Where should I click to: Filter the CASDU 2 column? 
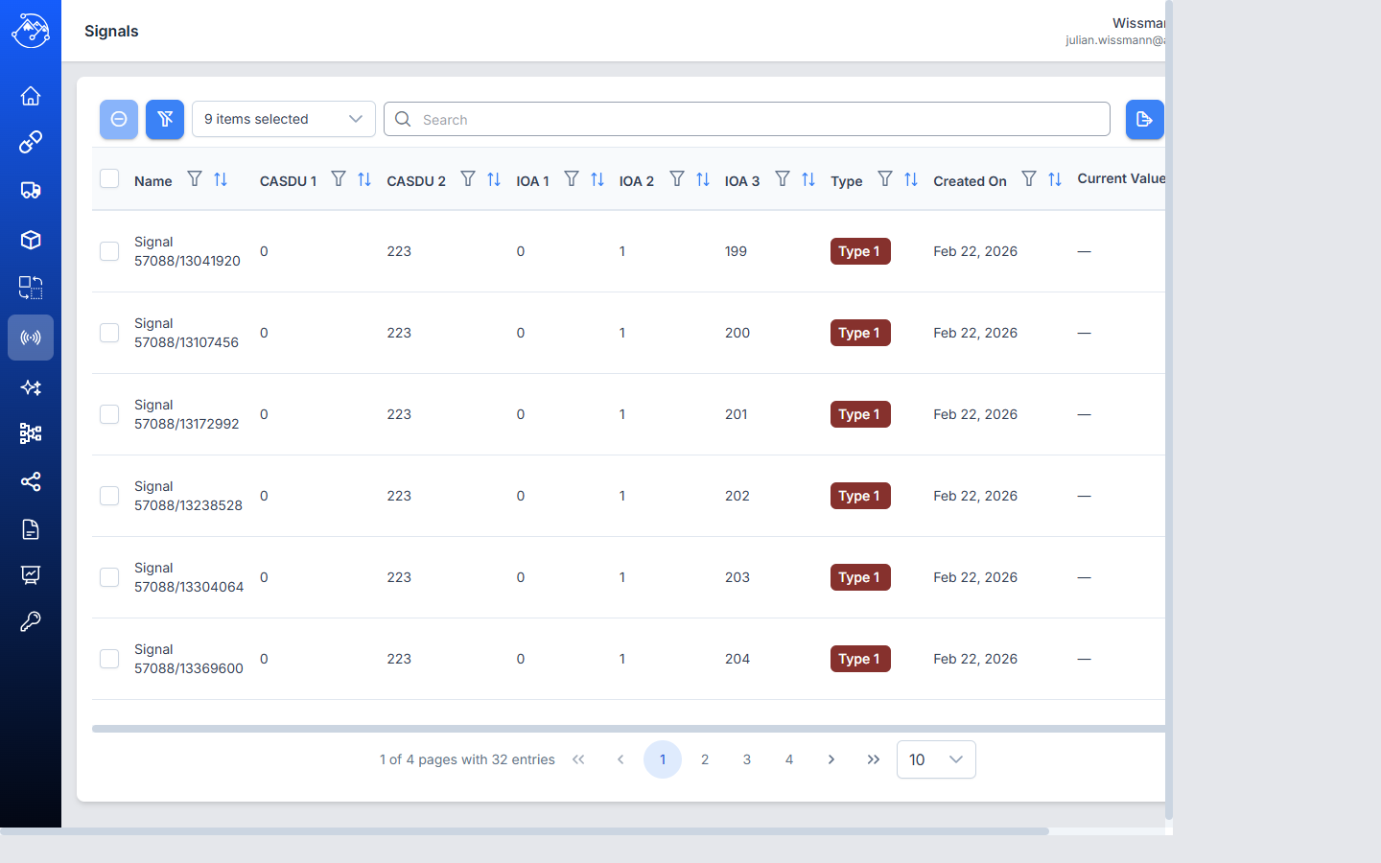(x=468, y=179)
